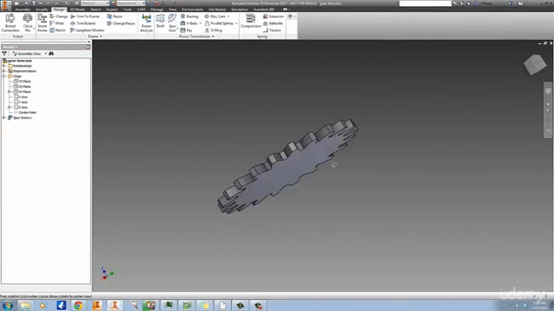Select Trim To Frame command
Viewport: 554px width, 311px height.
pos(85,16)
